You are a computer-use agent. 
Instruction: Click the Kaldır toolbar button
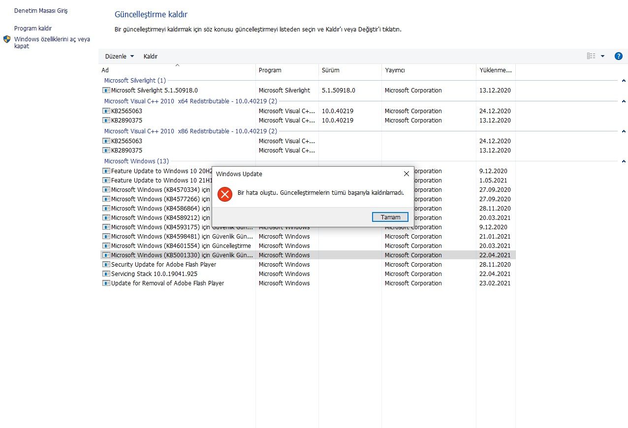(x=151, y=57)
